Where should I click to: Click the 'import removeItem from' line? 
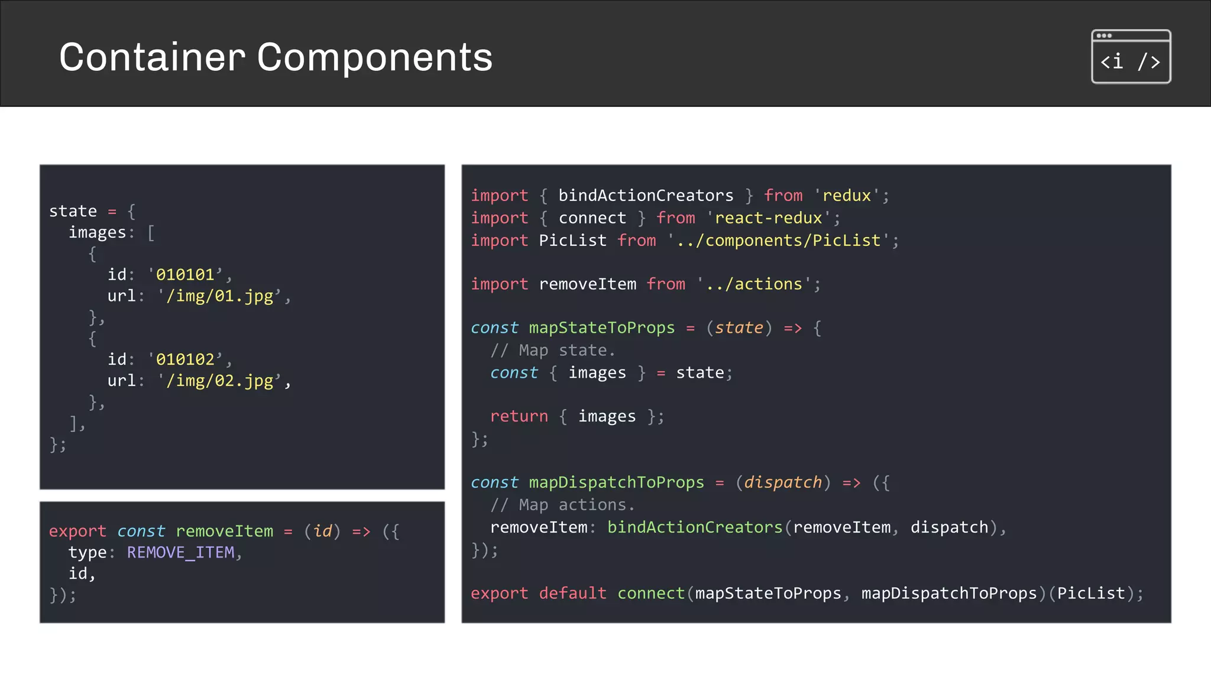point(646,284)
